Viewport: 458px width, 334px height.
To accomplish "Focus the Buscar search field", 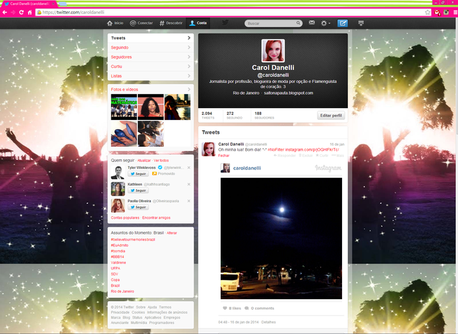I will click(x=273, y=23).
